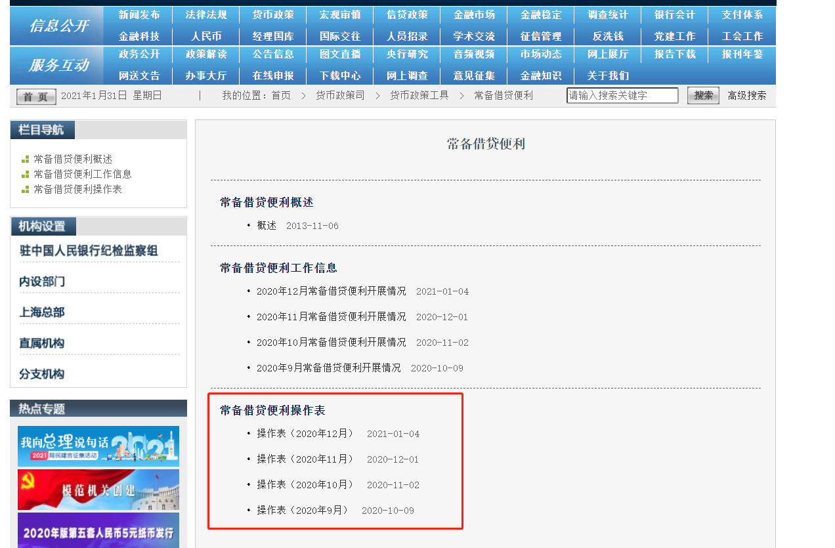Open 货币政策司 from the breadcrumb trail

pos(339,95)
